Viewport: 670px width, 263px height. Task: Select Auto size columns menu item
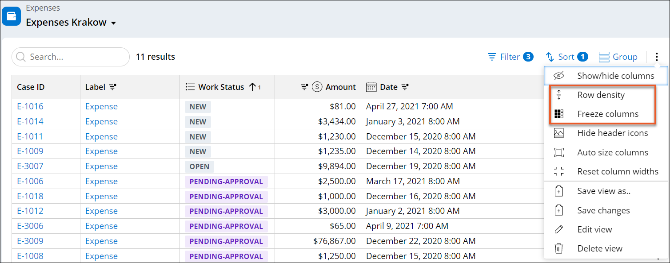(x=612, y=152)
